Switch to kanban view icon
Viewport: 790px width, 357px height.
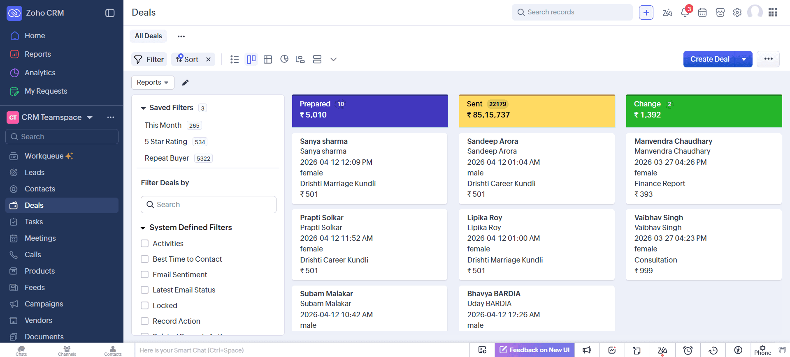251,60
